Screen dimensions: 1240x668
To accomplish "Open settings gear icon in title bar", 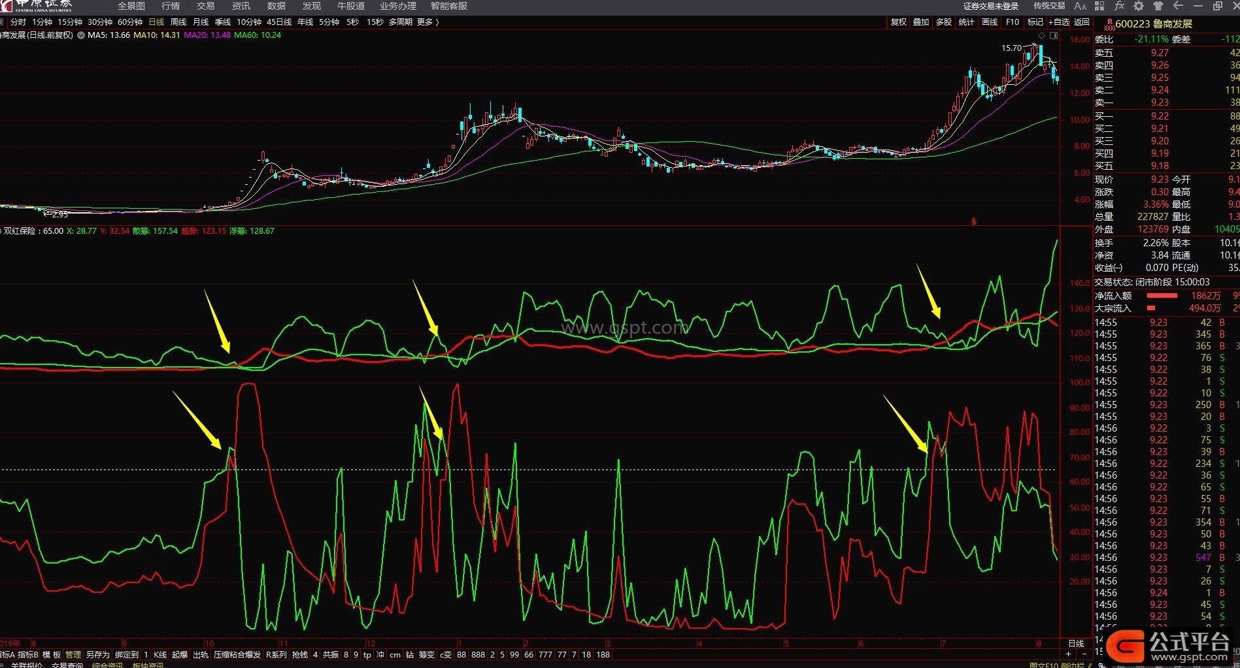I will pos(1139,6).
